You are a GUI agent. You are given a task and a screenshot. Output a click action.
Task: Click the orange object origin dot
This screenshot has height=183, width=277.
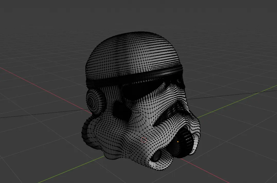[178, 142]
